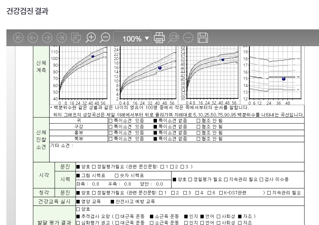Click data point on head circumference chart

pos(223,60)
